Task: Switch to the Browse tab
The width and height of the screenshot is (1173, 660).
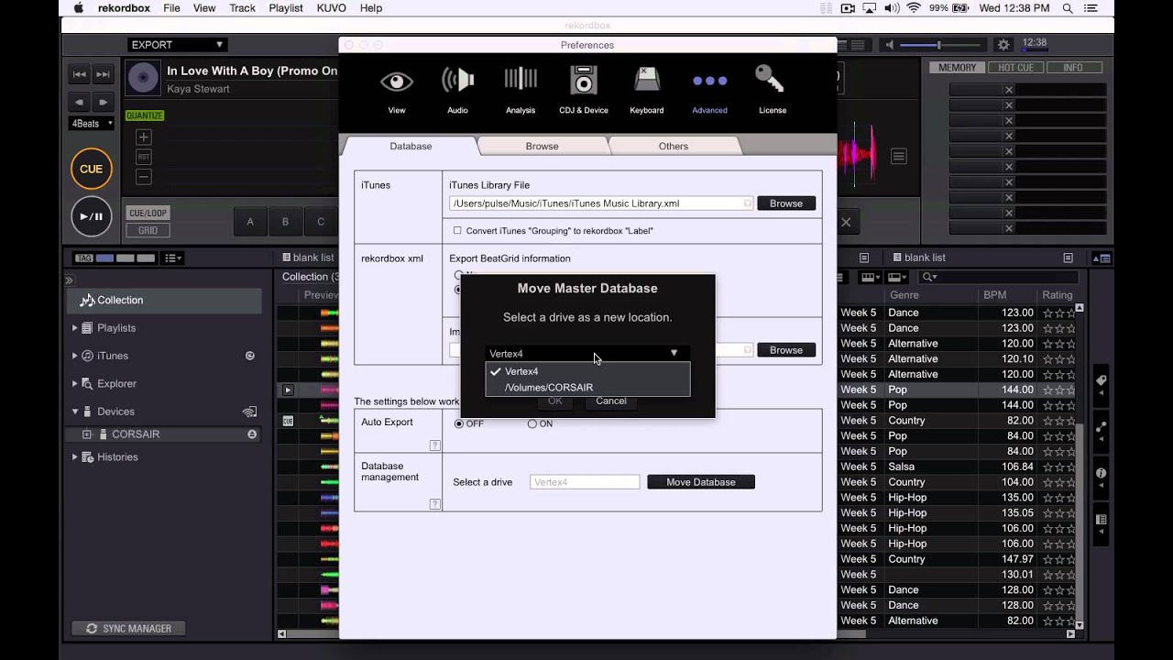Action: 542,146
